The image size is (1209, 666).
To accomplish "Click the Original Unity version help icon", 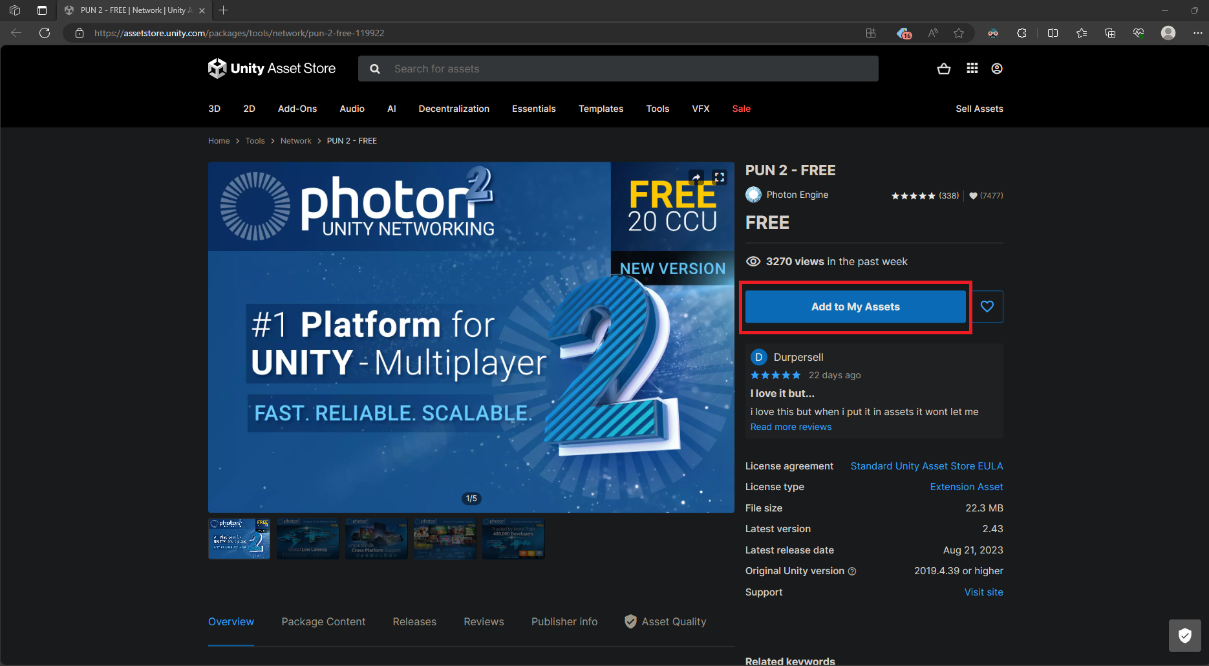I will click(853, 571).
